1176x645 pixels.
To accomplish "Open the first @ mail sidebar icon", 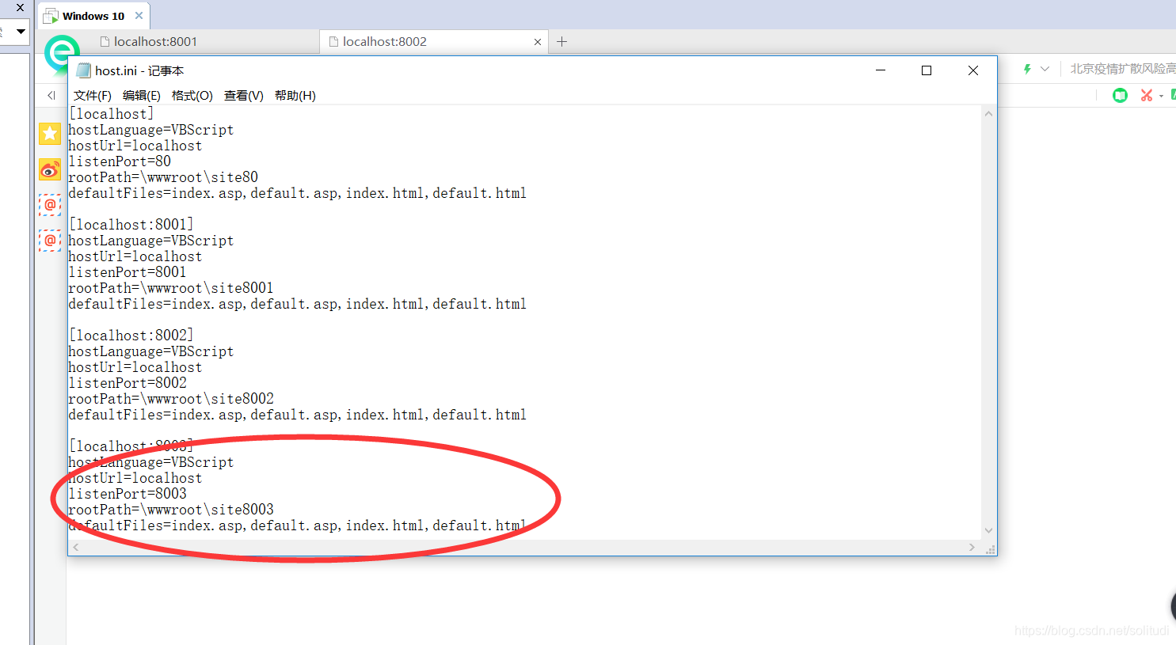I will 50,205.
